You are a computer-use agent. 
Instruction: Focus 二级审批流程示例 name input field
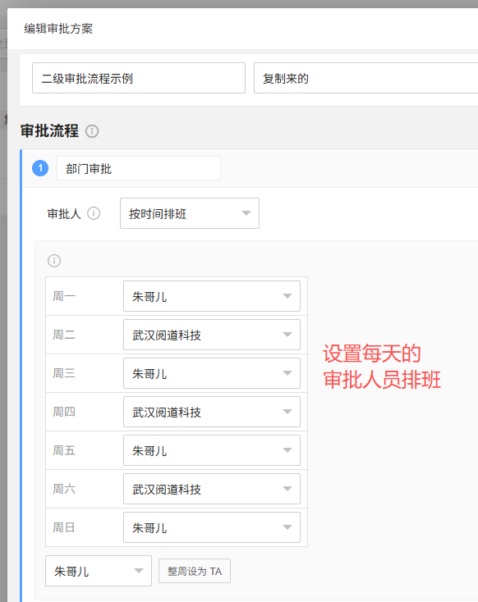coord(139,78)
